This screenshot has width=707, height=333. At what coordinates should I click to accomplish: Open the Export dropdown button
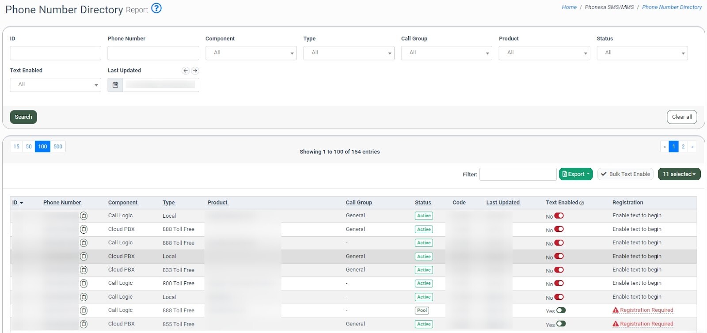tap(576, 174)
